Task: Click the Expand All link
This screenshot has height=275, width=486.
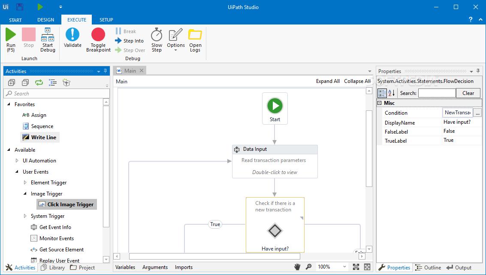Action: click(x=328, y=81)
